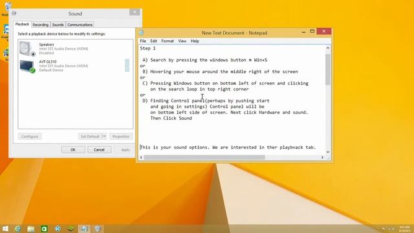Select the Speakers device name text
This screenshot has width=414, height=233.
(x=47, y=45)
